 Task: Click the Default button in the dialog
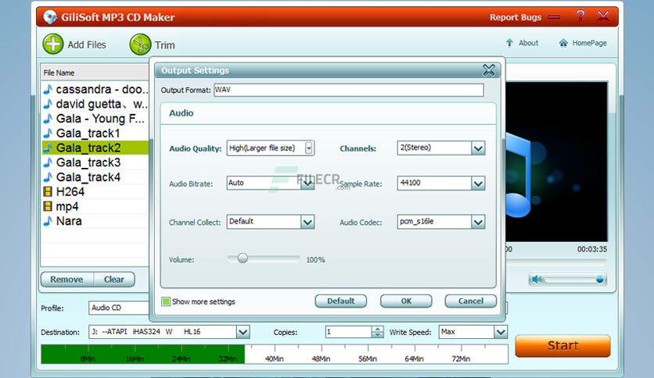point(341,301)
